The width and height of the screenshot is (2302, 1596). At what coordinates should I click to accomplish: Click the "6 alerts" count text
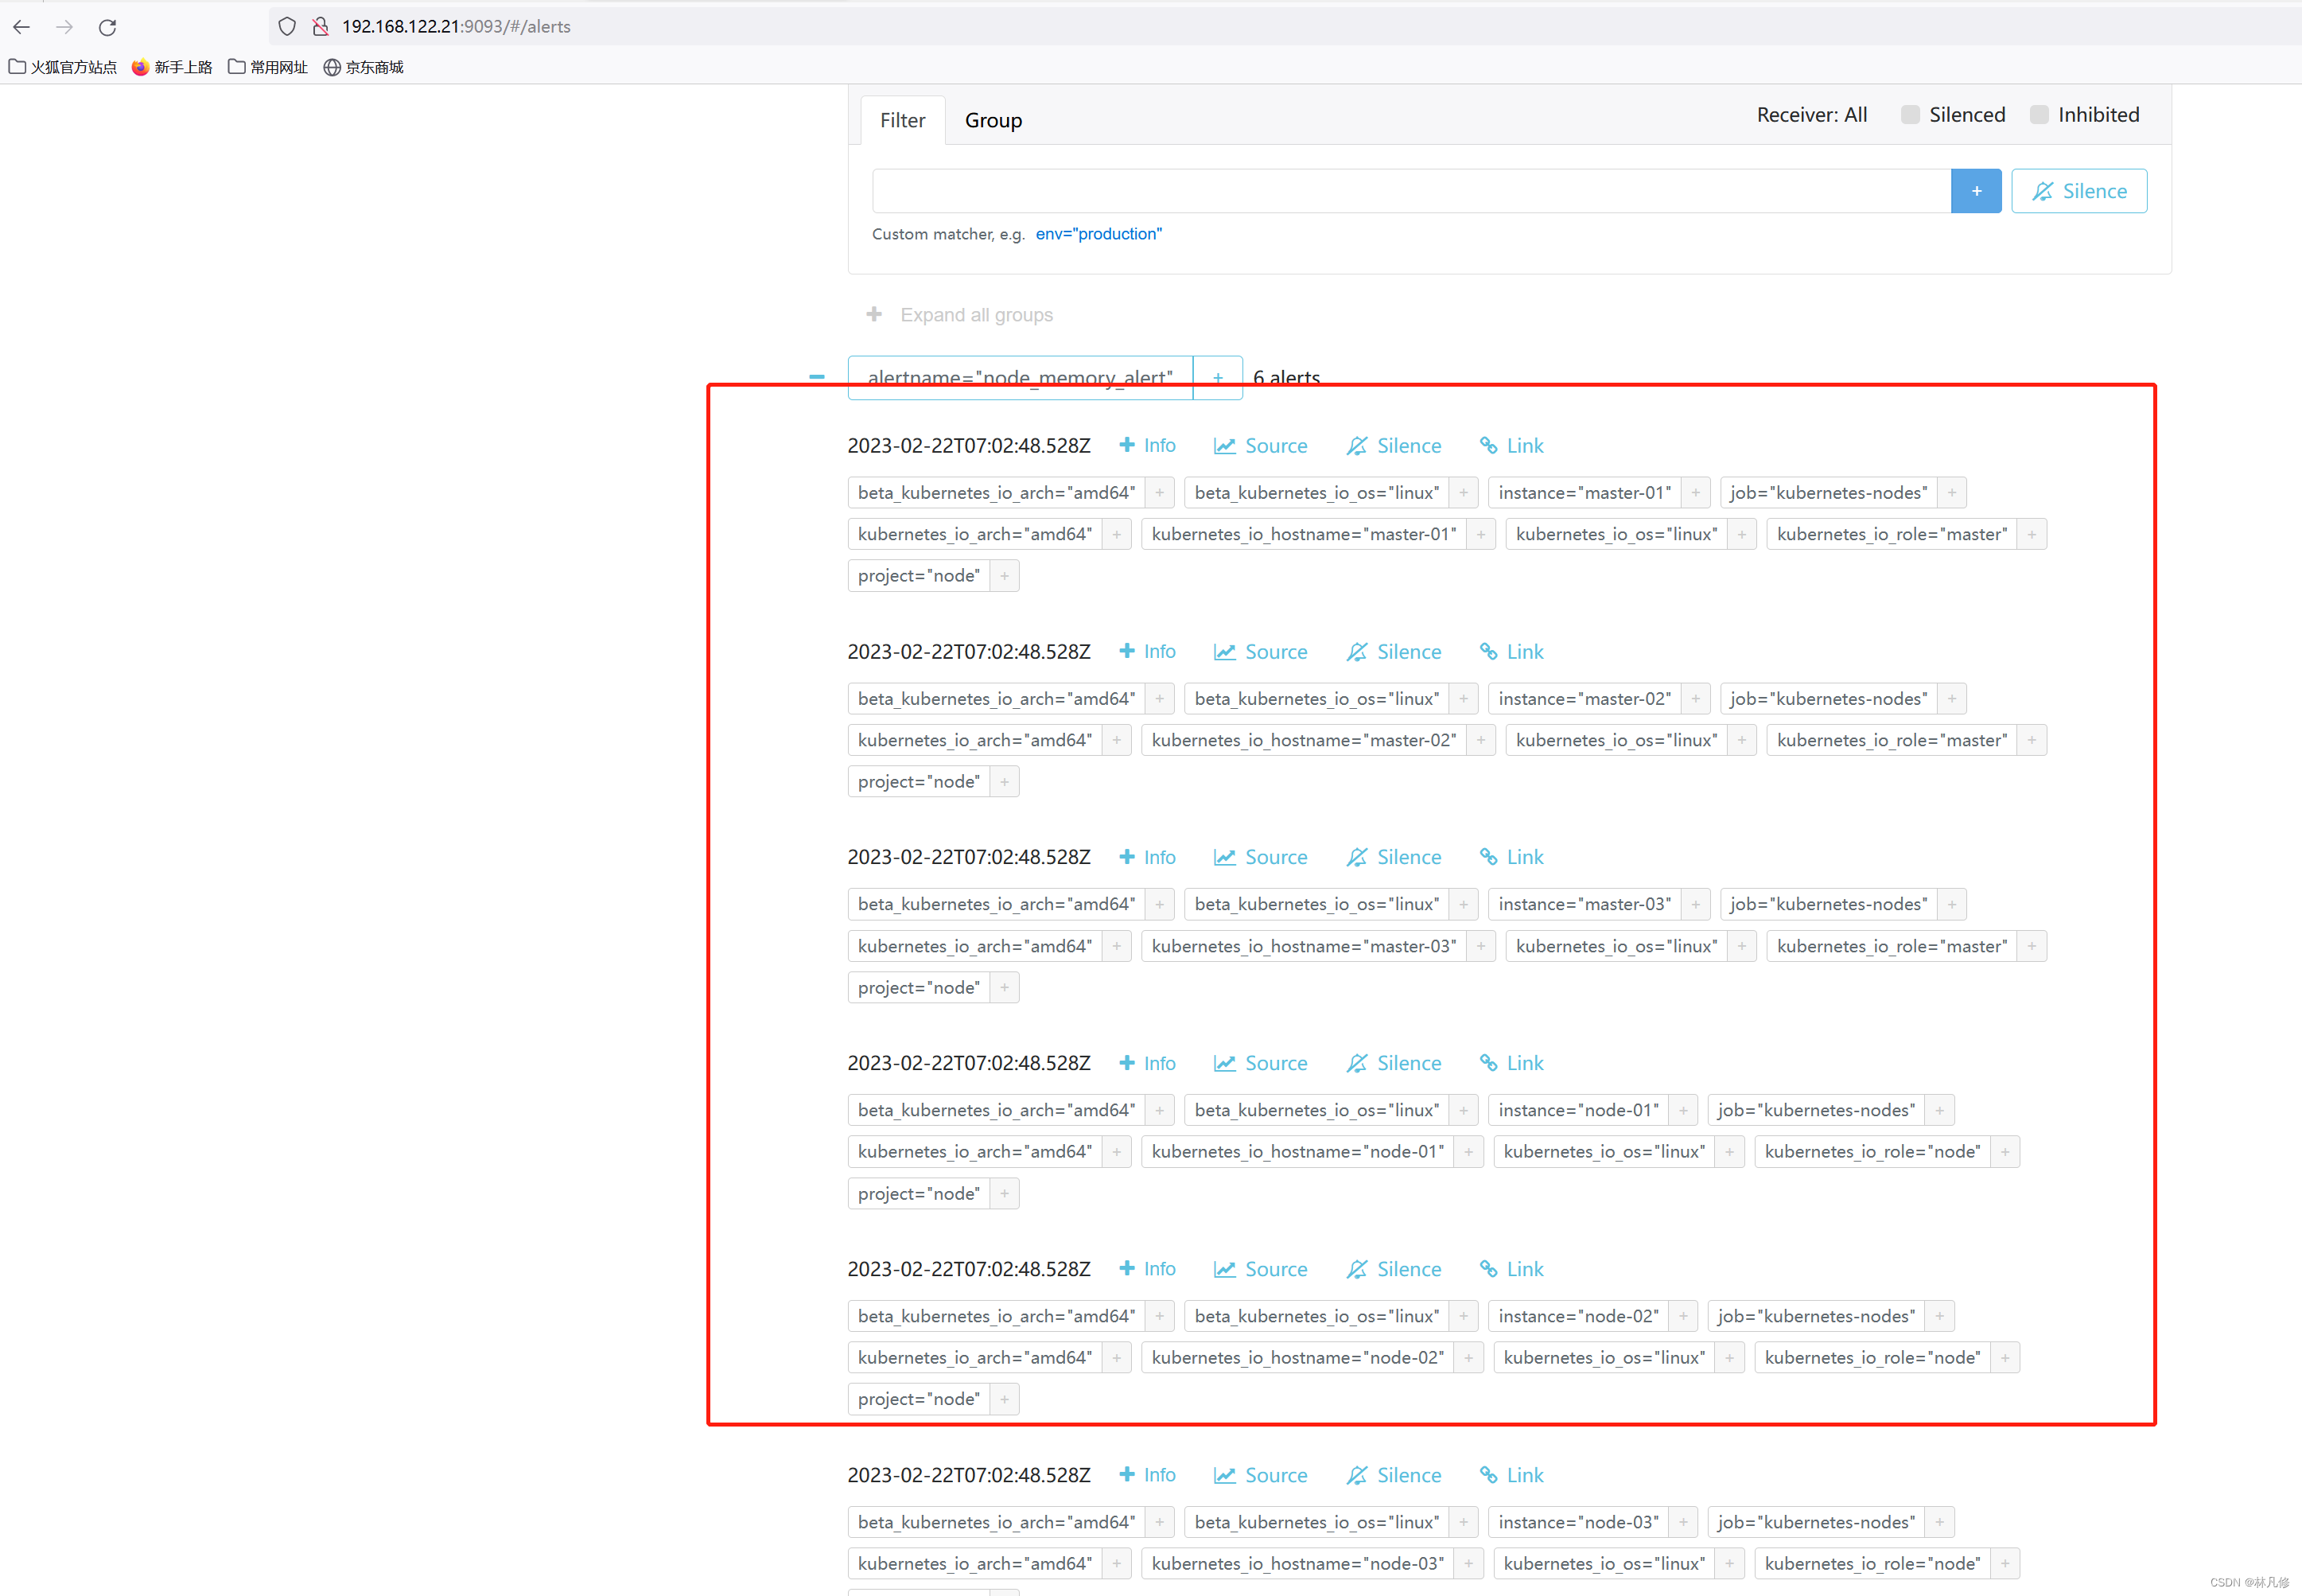point(1286,378)
